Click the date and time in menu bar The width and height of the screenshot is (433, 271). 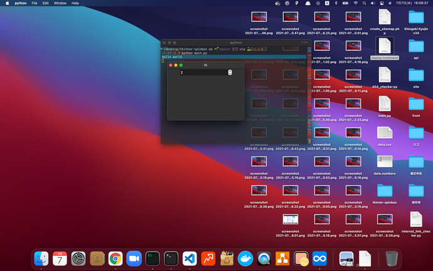click(x=412, y=3)
